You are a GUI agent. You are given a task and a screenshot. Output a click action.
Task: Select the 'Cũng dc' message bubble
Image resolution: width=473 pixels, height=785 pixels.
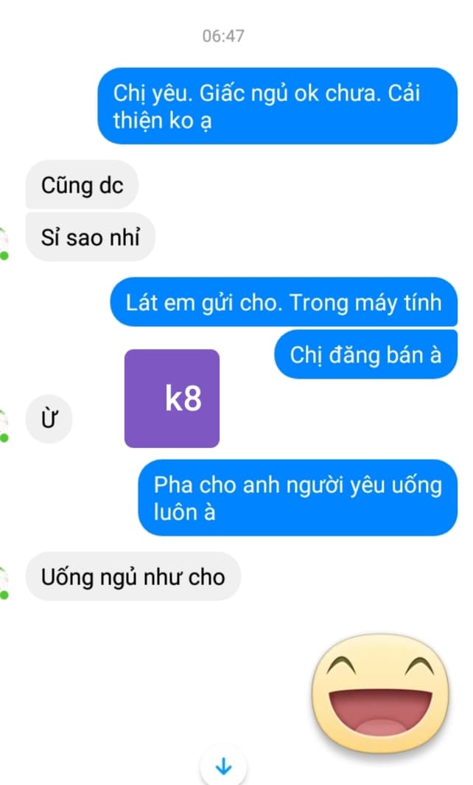82,184
